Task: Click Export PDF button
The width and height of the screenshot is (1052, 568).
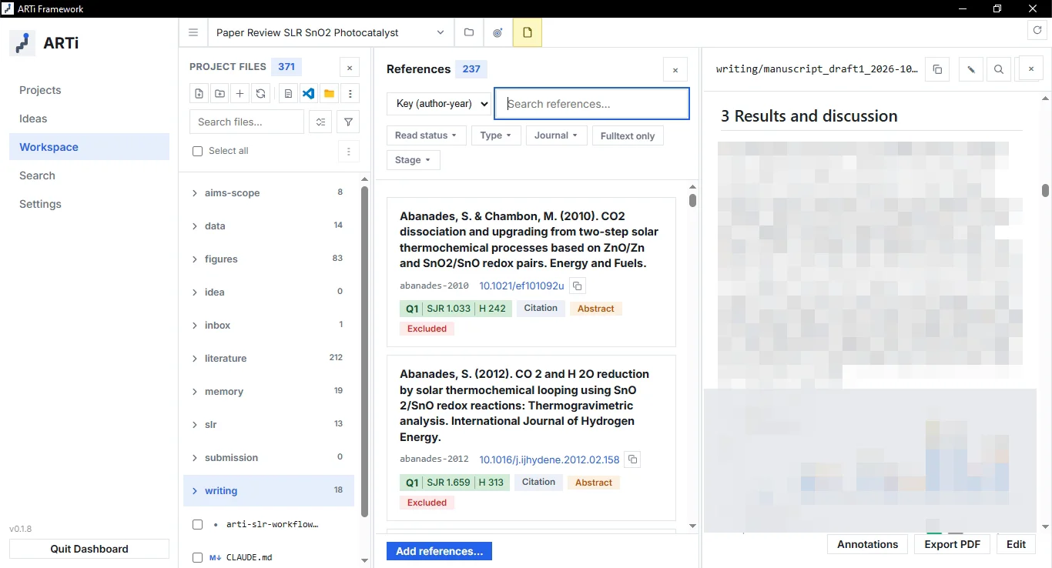Action: click(953, 544)
